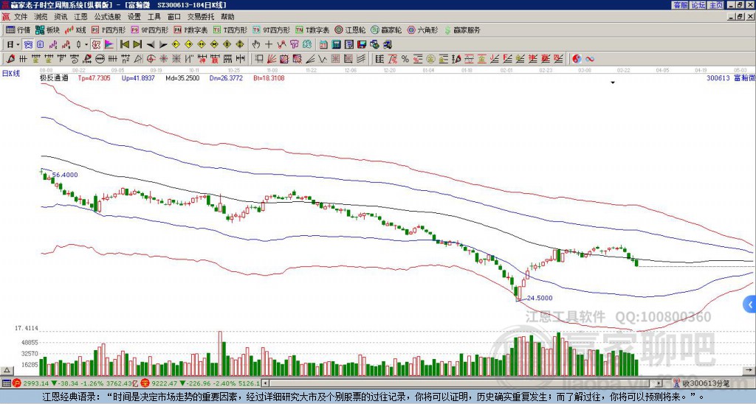Viewport: 756px width, 404px height.
Task: Open the 赢家轮 wheel tool
Action: (x=386, y=29)
